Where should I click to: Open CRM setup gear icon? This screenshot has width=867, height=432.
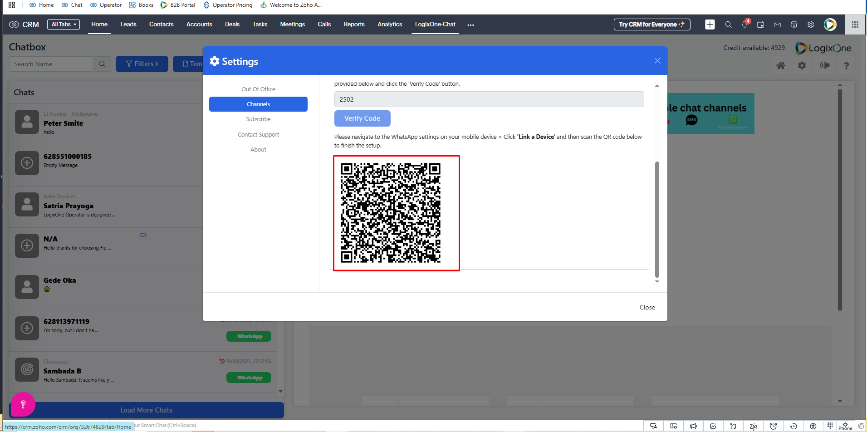pos(810,25)
